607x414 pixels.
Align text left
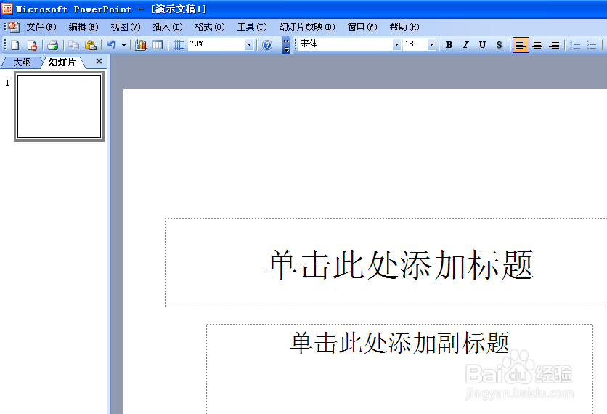[521, 45]
